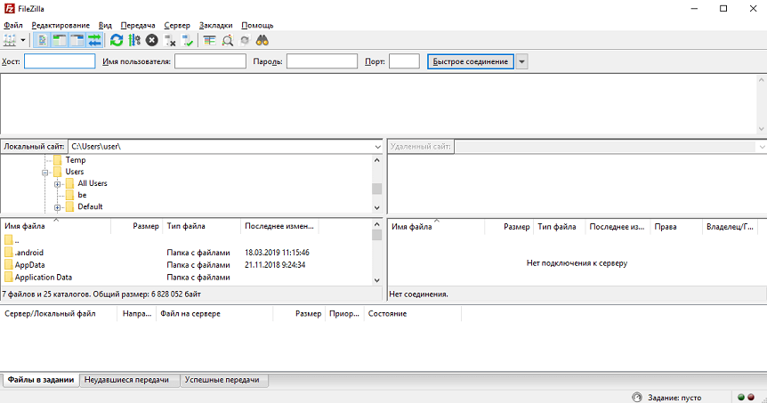This screenshot has width=767, height=403.
Task: Click the binoculars file search icon
Action: (262, 40)
